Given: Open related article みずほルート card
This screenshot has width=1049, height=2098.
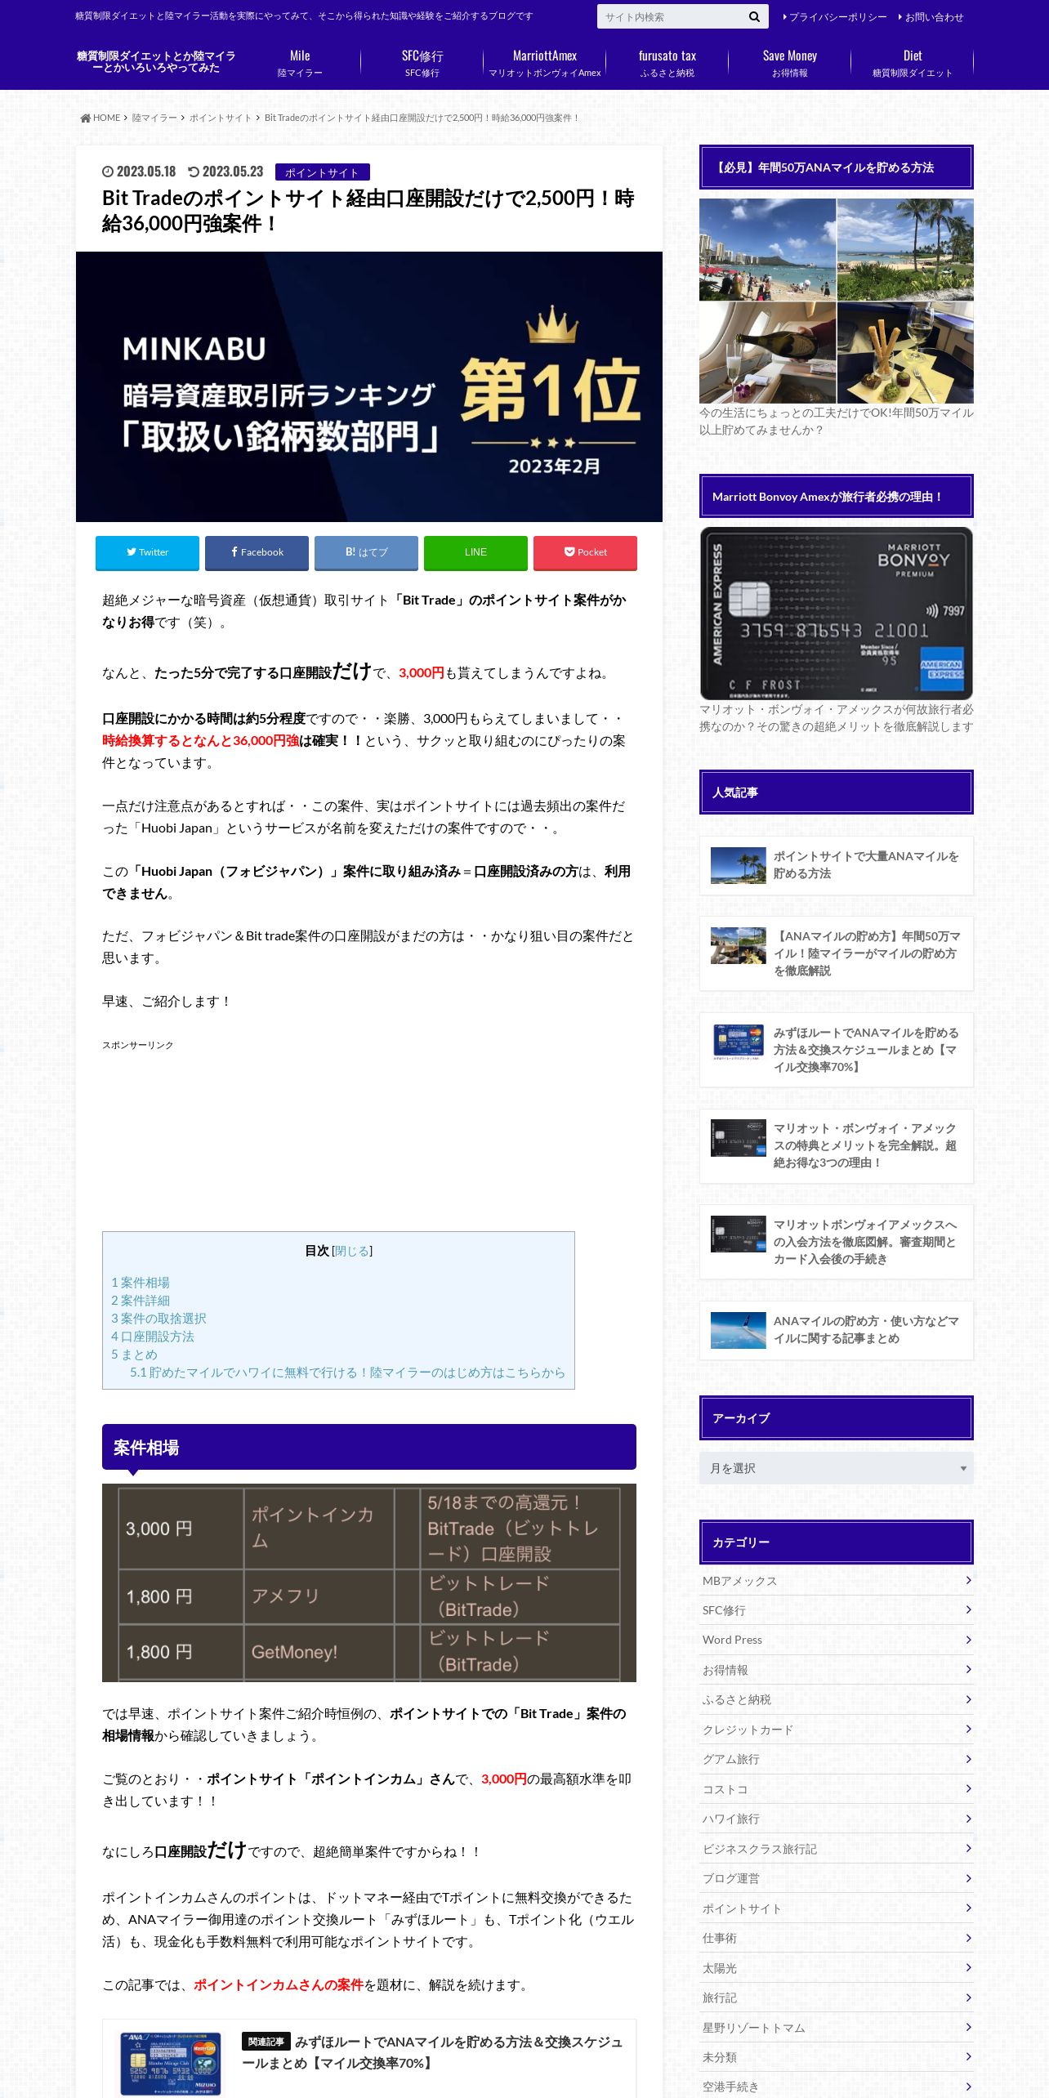Looking at the screenshot, I should 369,2058.
